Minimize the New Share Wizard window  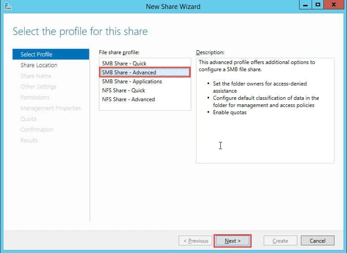click(x=305, y=4)
